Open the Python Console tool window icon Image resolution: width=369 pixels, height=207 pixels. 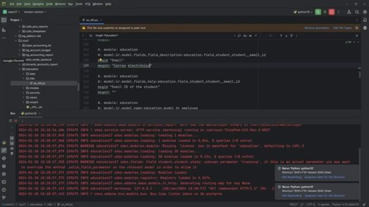4,143
